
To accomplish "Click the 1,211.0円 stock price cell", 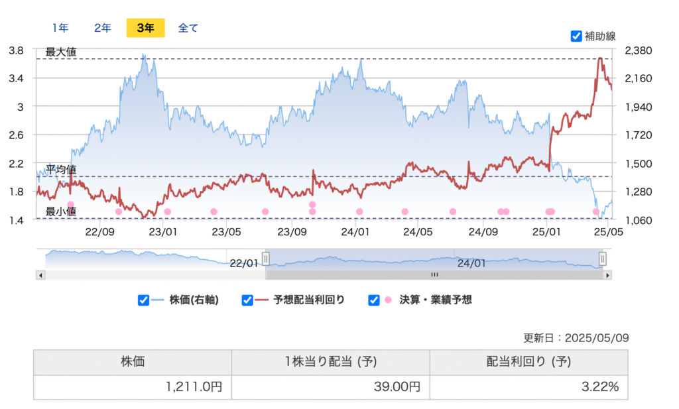I will click(x=133, y=387).
